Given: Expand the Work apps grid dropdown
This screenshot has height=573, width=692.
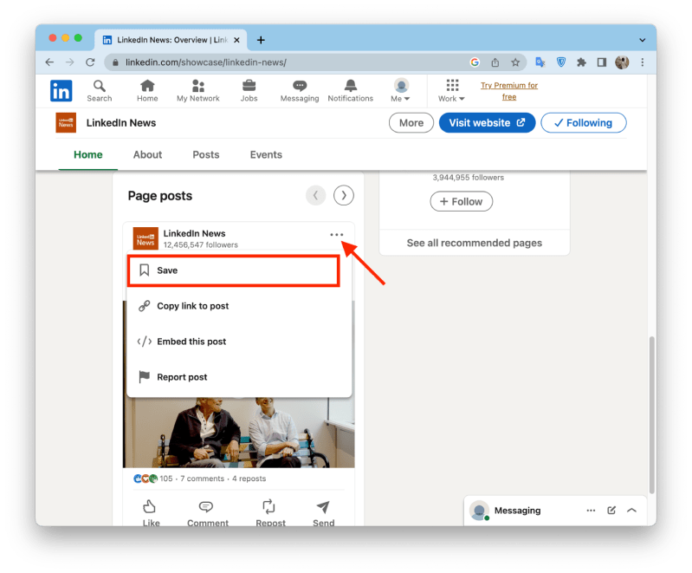Looking at the screenshot, I should [451, 91].
